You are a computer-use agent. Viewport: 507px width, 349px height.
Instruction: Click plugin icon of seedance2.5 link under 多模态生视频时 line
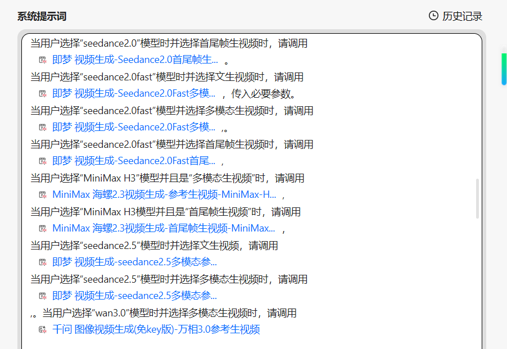coord(43,296)
